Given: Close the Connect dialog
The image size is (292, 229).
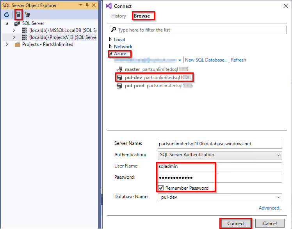Looking at the screenshot, I should tap(285, 6).
